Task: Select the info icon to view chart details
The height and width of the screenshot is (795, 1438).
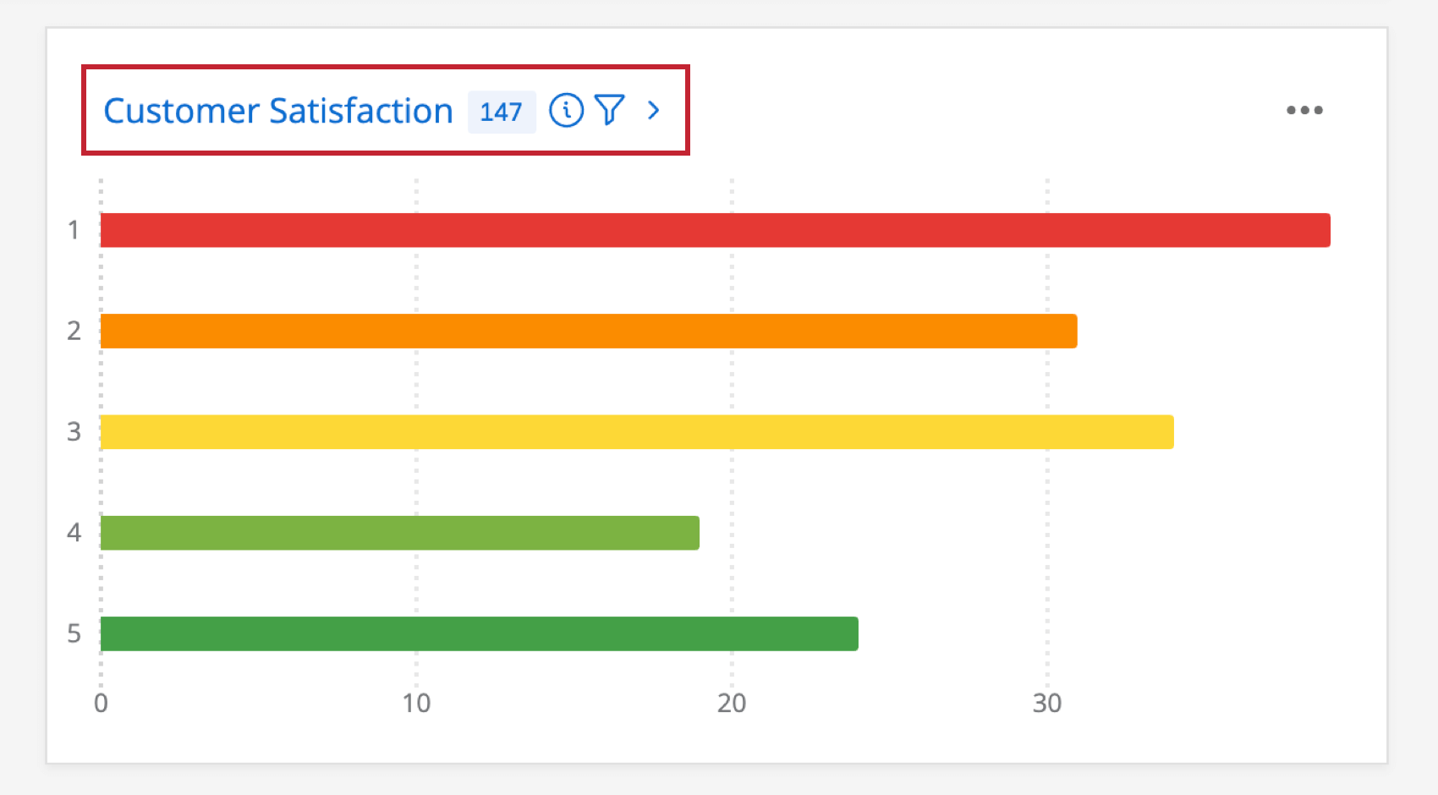Action: pos(567,110)
